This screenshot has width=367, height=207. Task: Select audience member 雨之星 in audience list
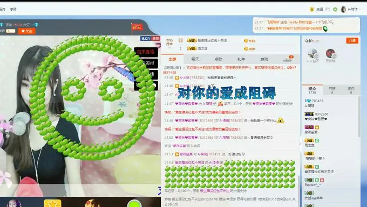[x=330, y=142]
